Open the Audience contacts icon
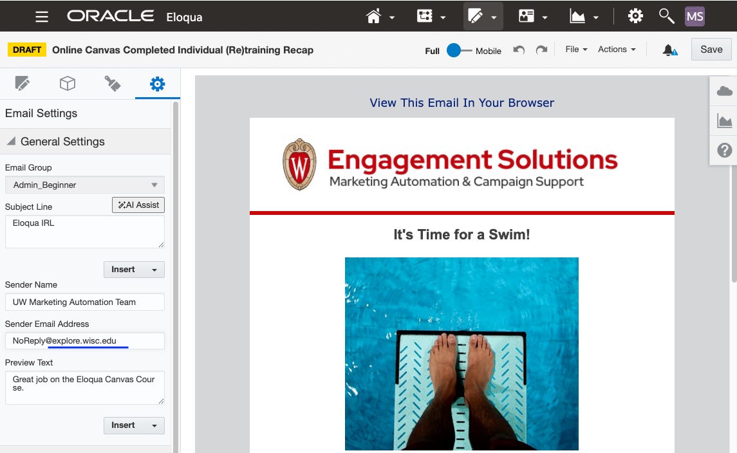The width and height of the screenshot is (737, 453). (527, 17)
